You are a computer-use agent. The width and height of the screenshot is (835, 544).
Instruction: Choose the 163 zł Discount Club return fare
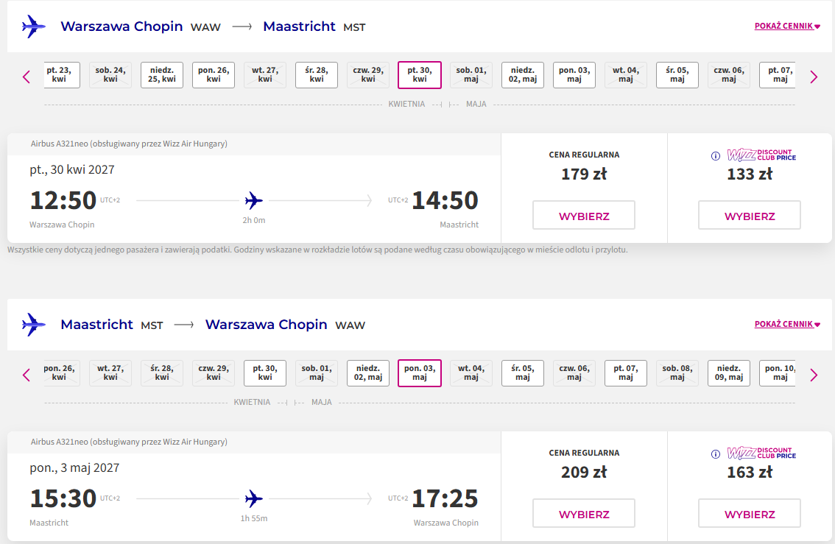click(750, 513)
